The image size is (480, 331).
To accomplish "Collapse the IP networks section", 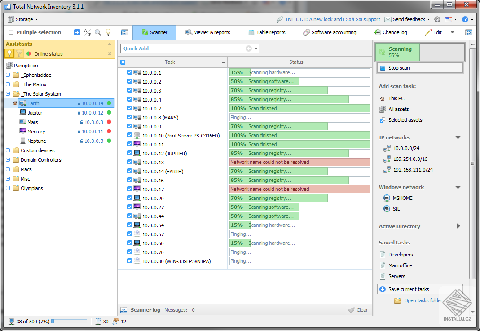I will (458, 137).
